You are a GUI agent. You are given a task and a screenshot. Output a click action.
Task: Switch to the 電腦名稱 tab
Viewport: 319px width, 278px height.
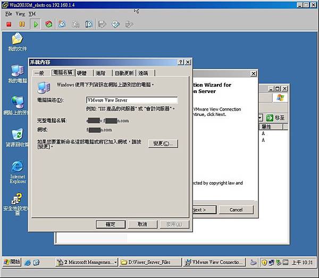(63, 72)
